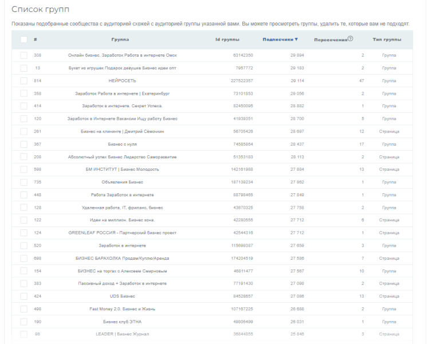The height and width of the screenshot is (344, 428).
Task: Click group id 63142350
Action: (x=243, y=55)
